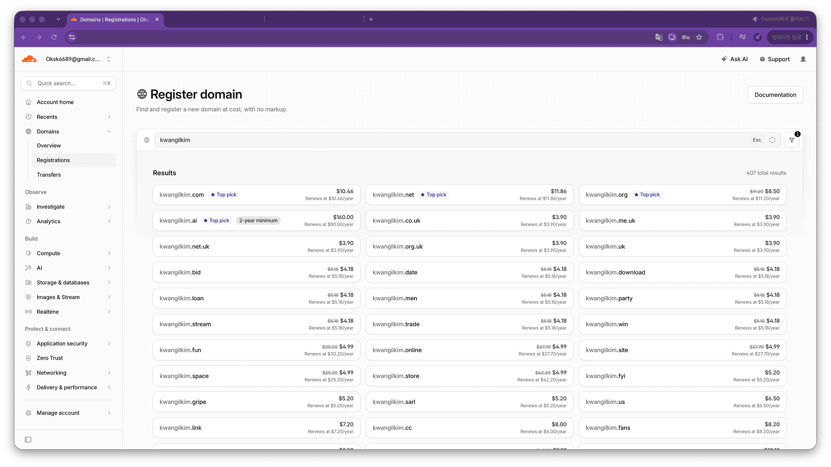Select the kwangilkim.com result card
831x467 pixels.
[x=256, y=194]
